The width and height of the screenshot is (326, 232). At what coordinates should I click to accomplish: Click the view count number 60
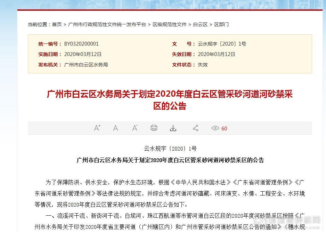[224, 128]
